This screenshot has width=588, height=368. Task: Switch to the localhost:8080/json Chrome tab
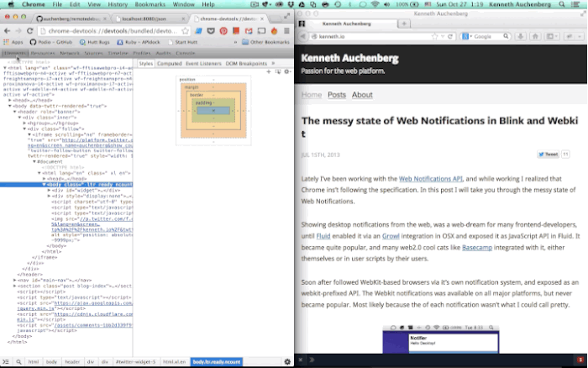[x=150, y=18]
